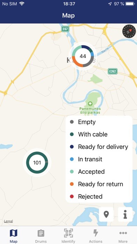Click the grey Empty legend dot
The width and height of the screenshot is (137, 244).
pyautogui.click(x=72, y=122)
